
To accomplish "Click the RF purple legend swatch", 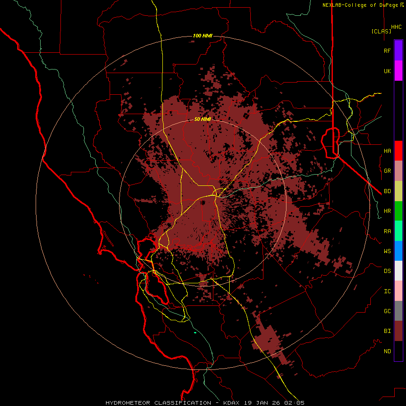I will point(398,50).
